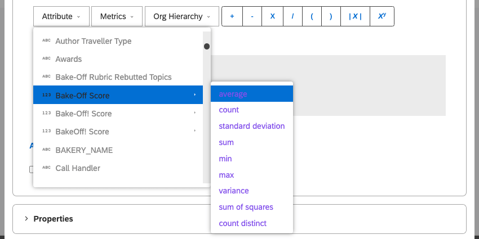Insert an opening parenthesis
The width and height of the screenshot is (479, 239).
tap(312, 16)
